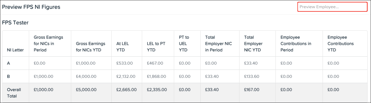Viewport: 371px width, 103px height.
Task: Click the Overall Total row label
Action: [14, 93]
